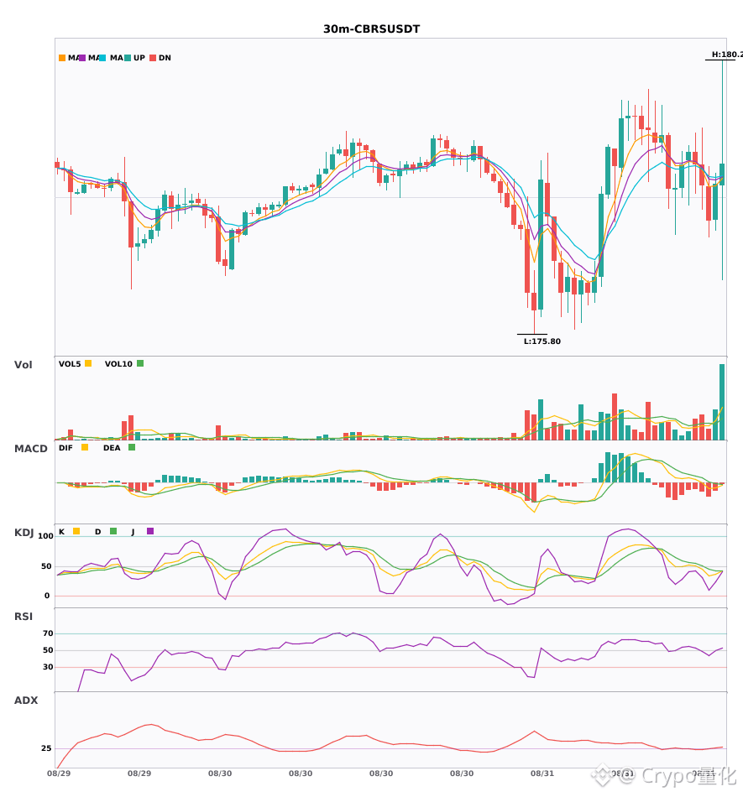
Task: Click the 70 value on RSI axis
Action: (48, 633)
